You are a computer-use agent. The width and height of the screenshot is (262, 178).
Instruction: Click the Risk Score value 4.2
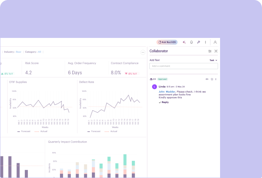(x=28, y=73)
